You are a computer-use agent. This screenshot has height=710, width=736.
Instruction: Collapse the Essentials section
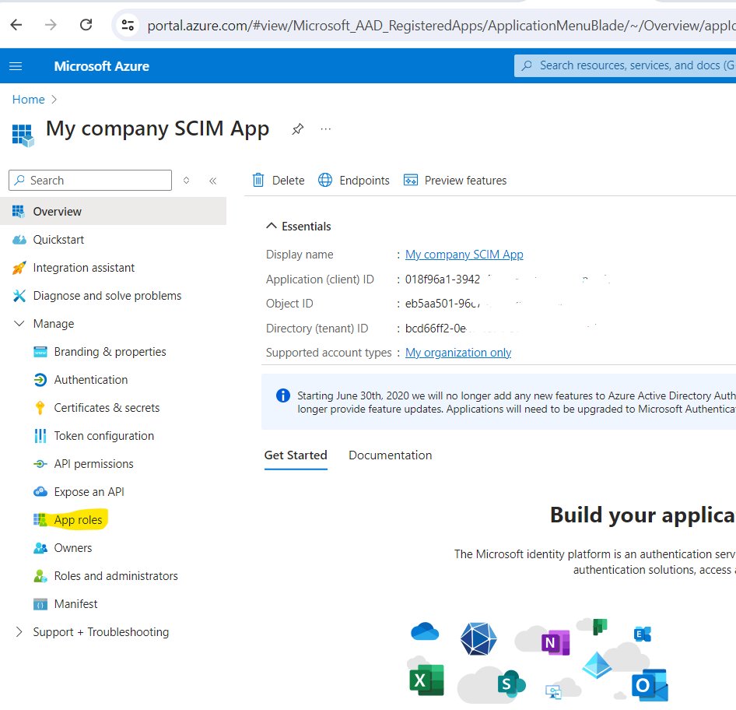[x=272, y=226]
